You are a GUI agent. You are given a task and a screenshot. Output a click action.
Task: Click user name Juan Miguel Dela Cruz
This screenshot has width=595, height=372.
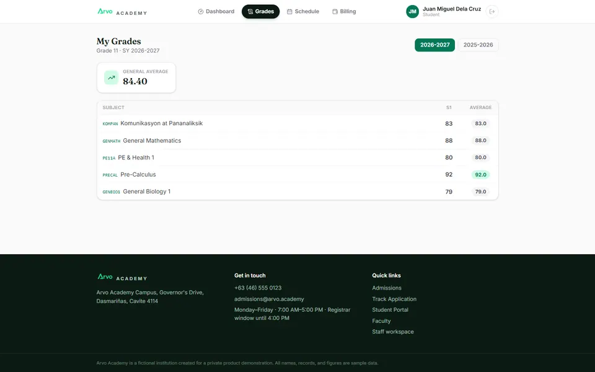pyautogui.click(x=452, y=9)
